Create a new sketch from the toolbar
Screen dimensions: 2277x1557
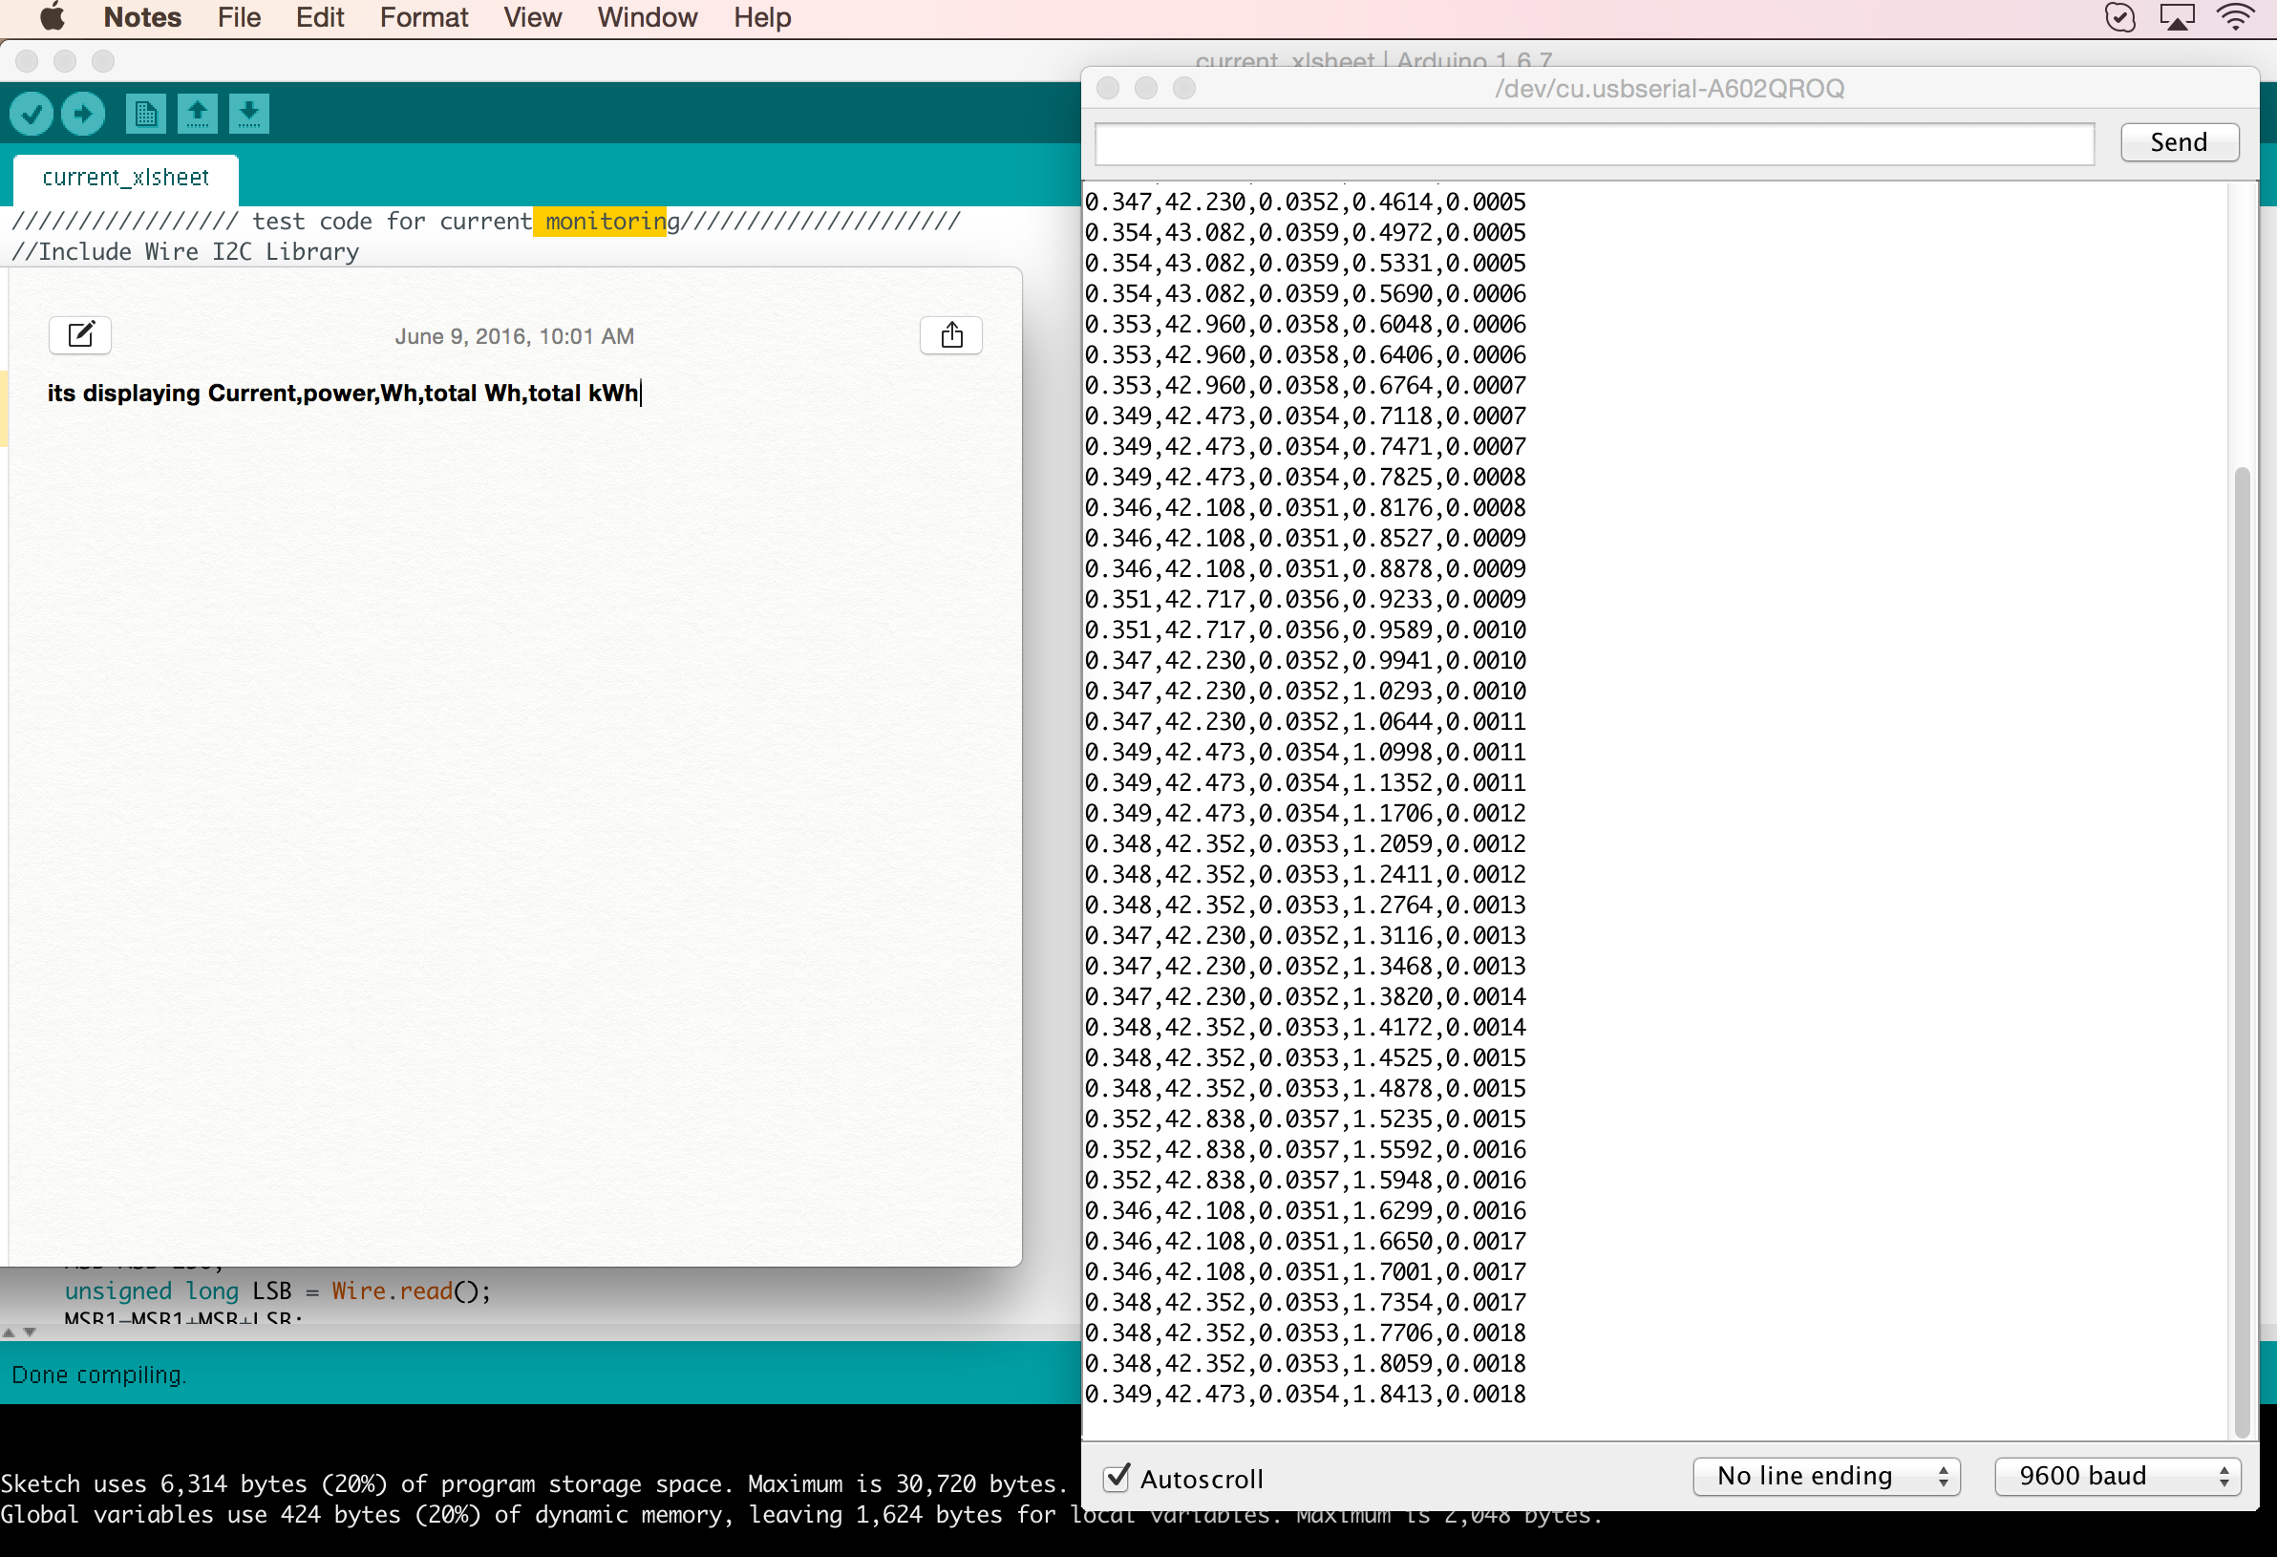coord(146,113)
